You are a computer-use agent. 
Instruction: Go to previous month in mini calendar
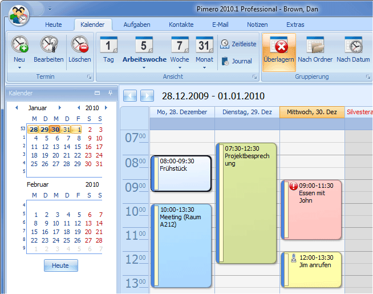pos(17,108)
